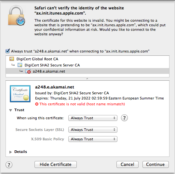Image resolution: width=175 pixels, height=174 pixels.
Task: Open trust settings help question mark
Action: [x=124, y=118]
